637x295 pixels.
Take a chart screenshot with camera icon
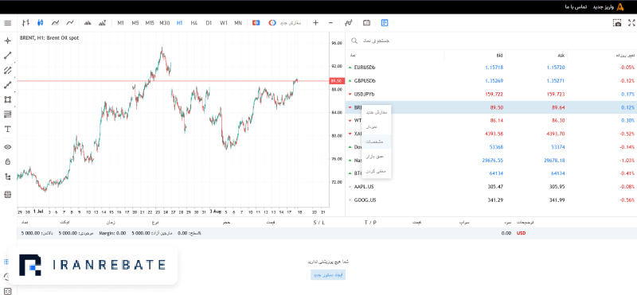pyautogui.click(x=618, y=23)
